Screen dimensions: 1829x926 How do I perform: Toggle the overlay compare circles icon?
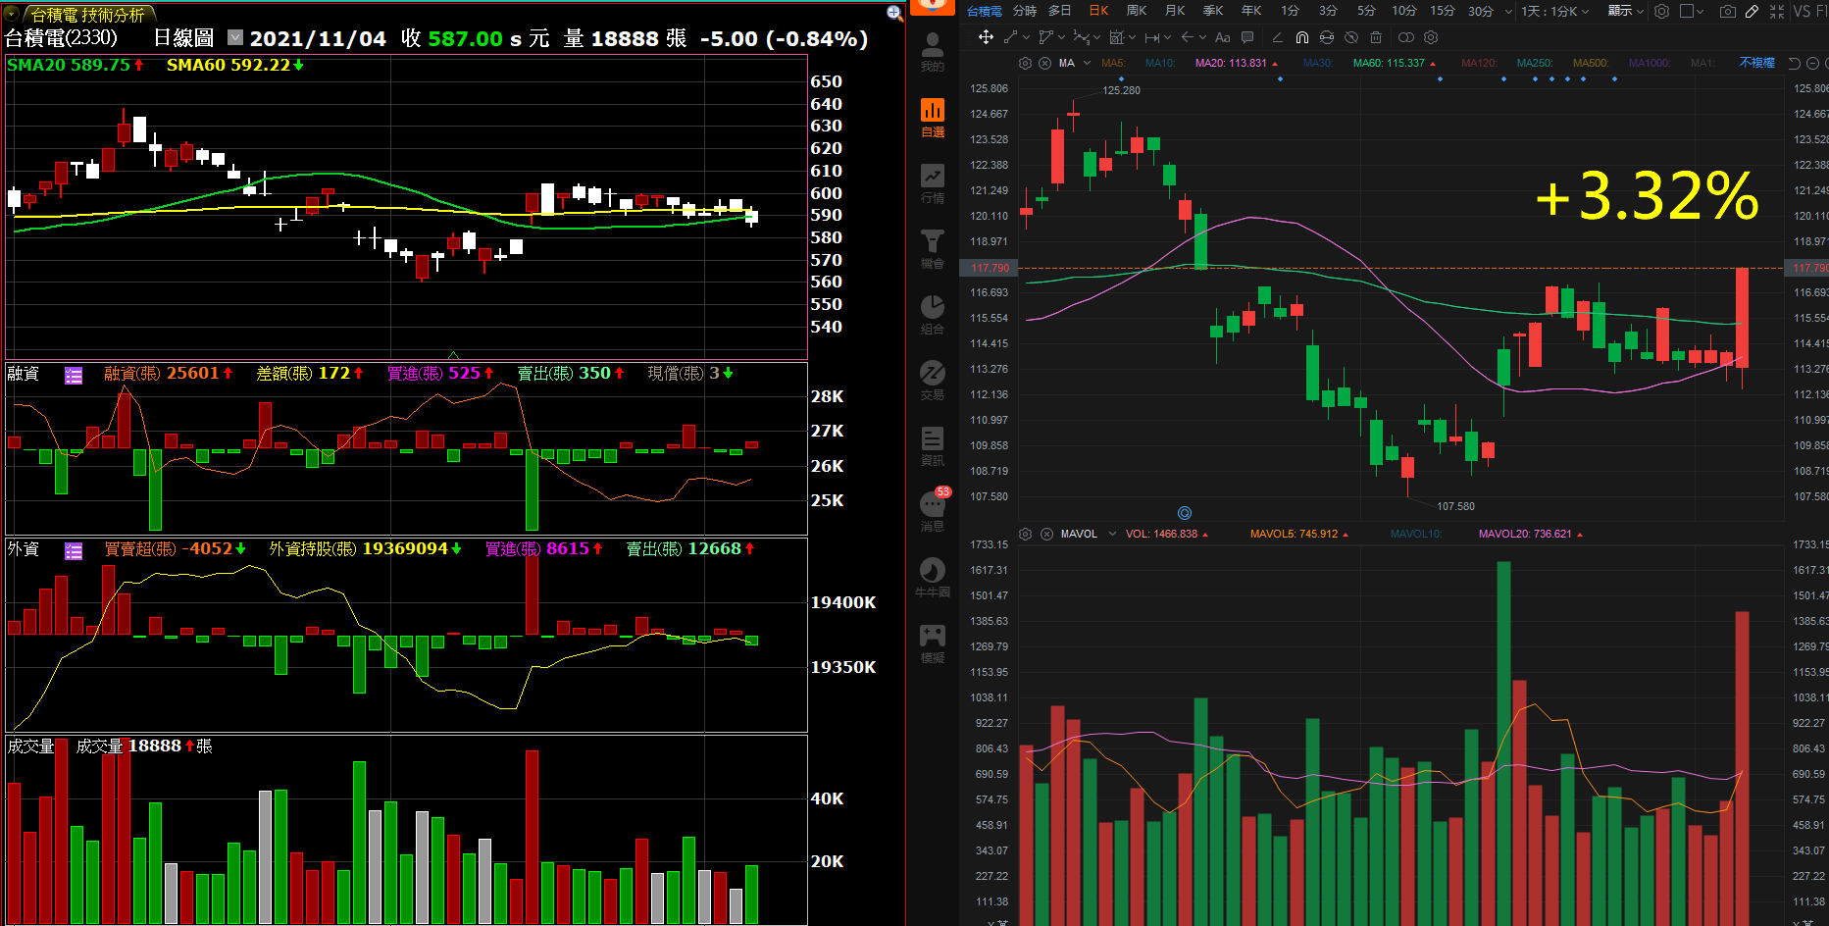[1405, 37]
